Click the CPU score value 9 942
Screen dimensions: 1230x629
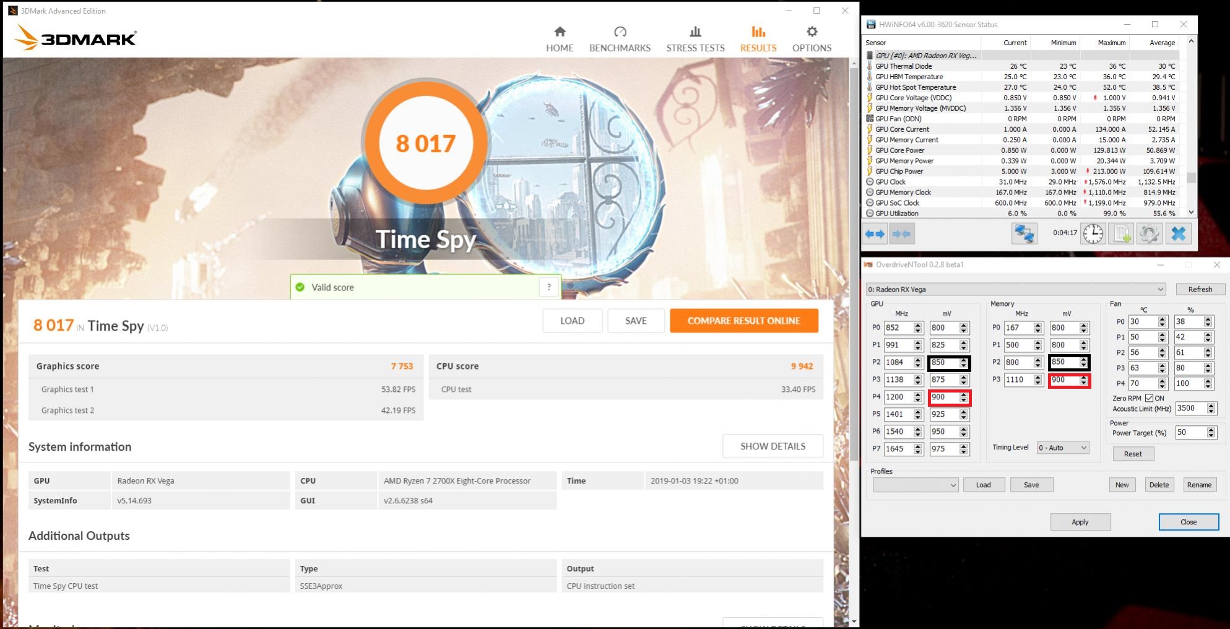pos(802,367)
